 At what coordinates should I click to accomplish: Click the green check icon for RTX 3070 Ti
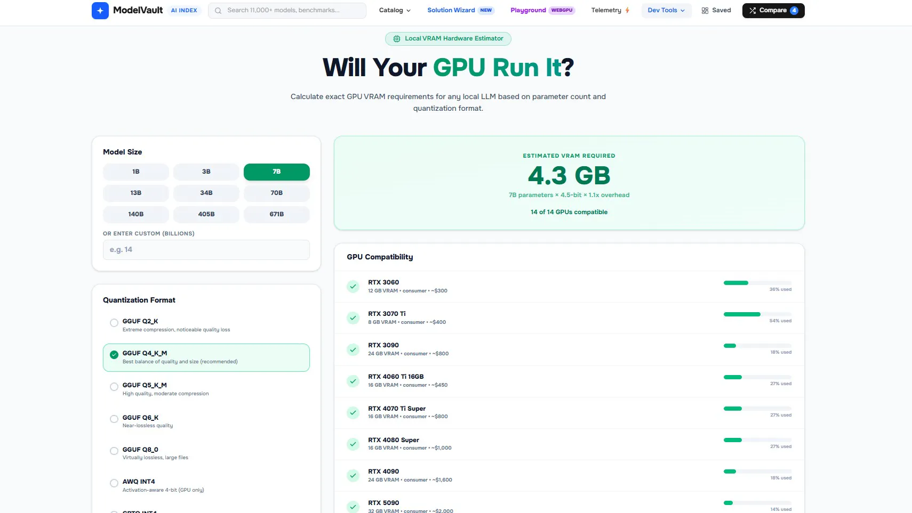tap(353, 318)
